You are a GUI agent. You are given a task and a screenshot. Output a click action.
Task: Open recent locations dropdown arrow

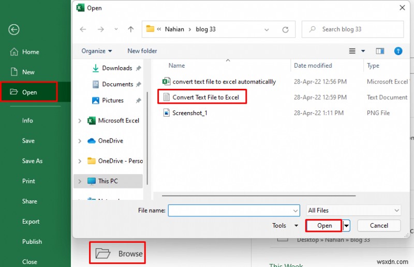(116, 29)
